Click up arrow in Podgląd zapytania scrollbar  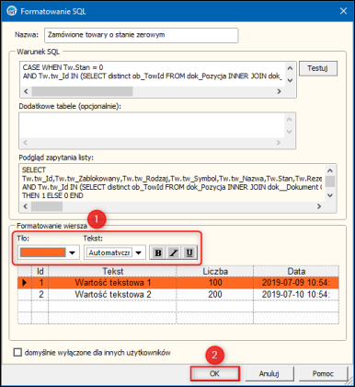pyautogui.click(x=330, y=170)
